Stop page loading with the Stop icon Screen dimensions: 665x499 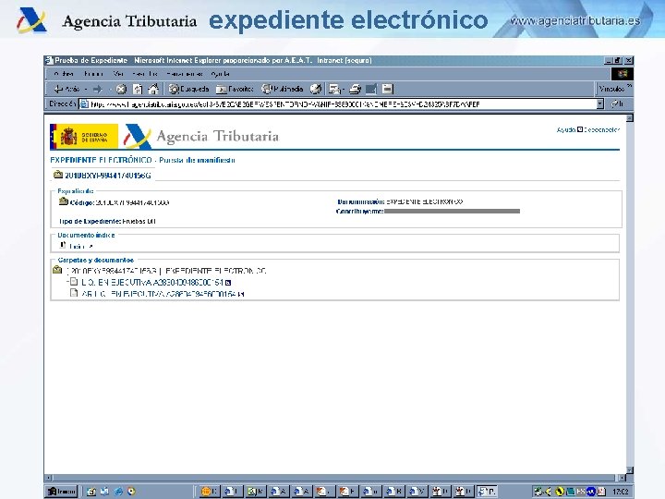pyautogui.click(x=121, y=89)
